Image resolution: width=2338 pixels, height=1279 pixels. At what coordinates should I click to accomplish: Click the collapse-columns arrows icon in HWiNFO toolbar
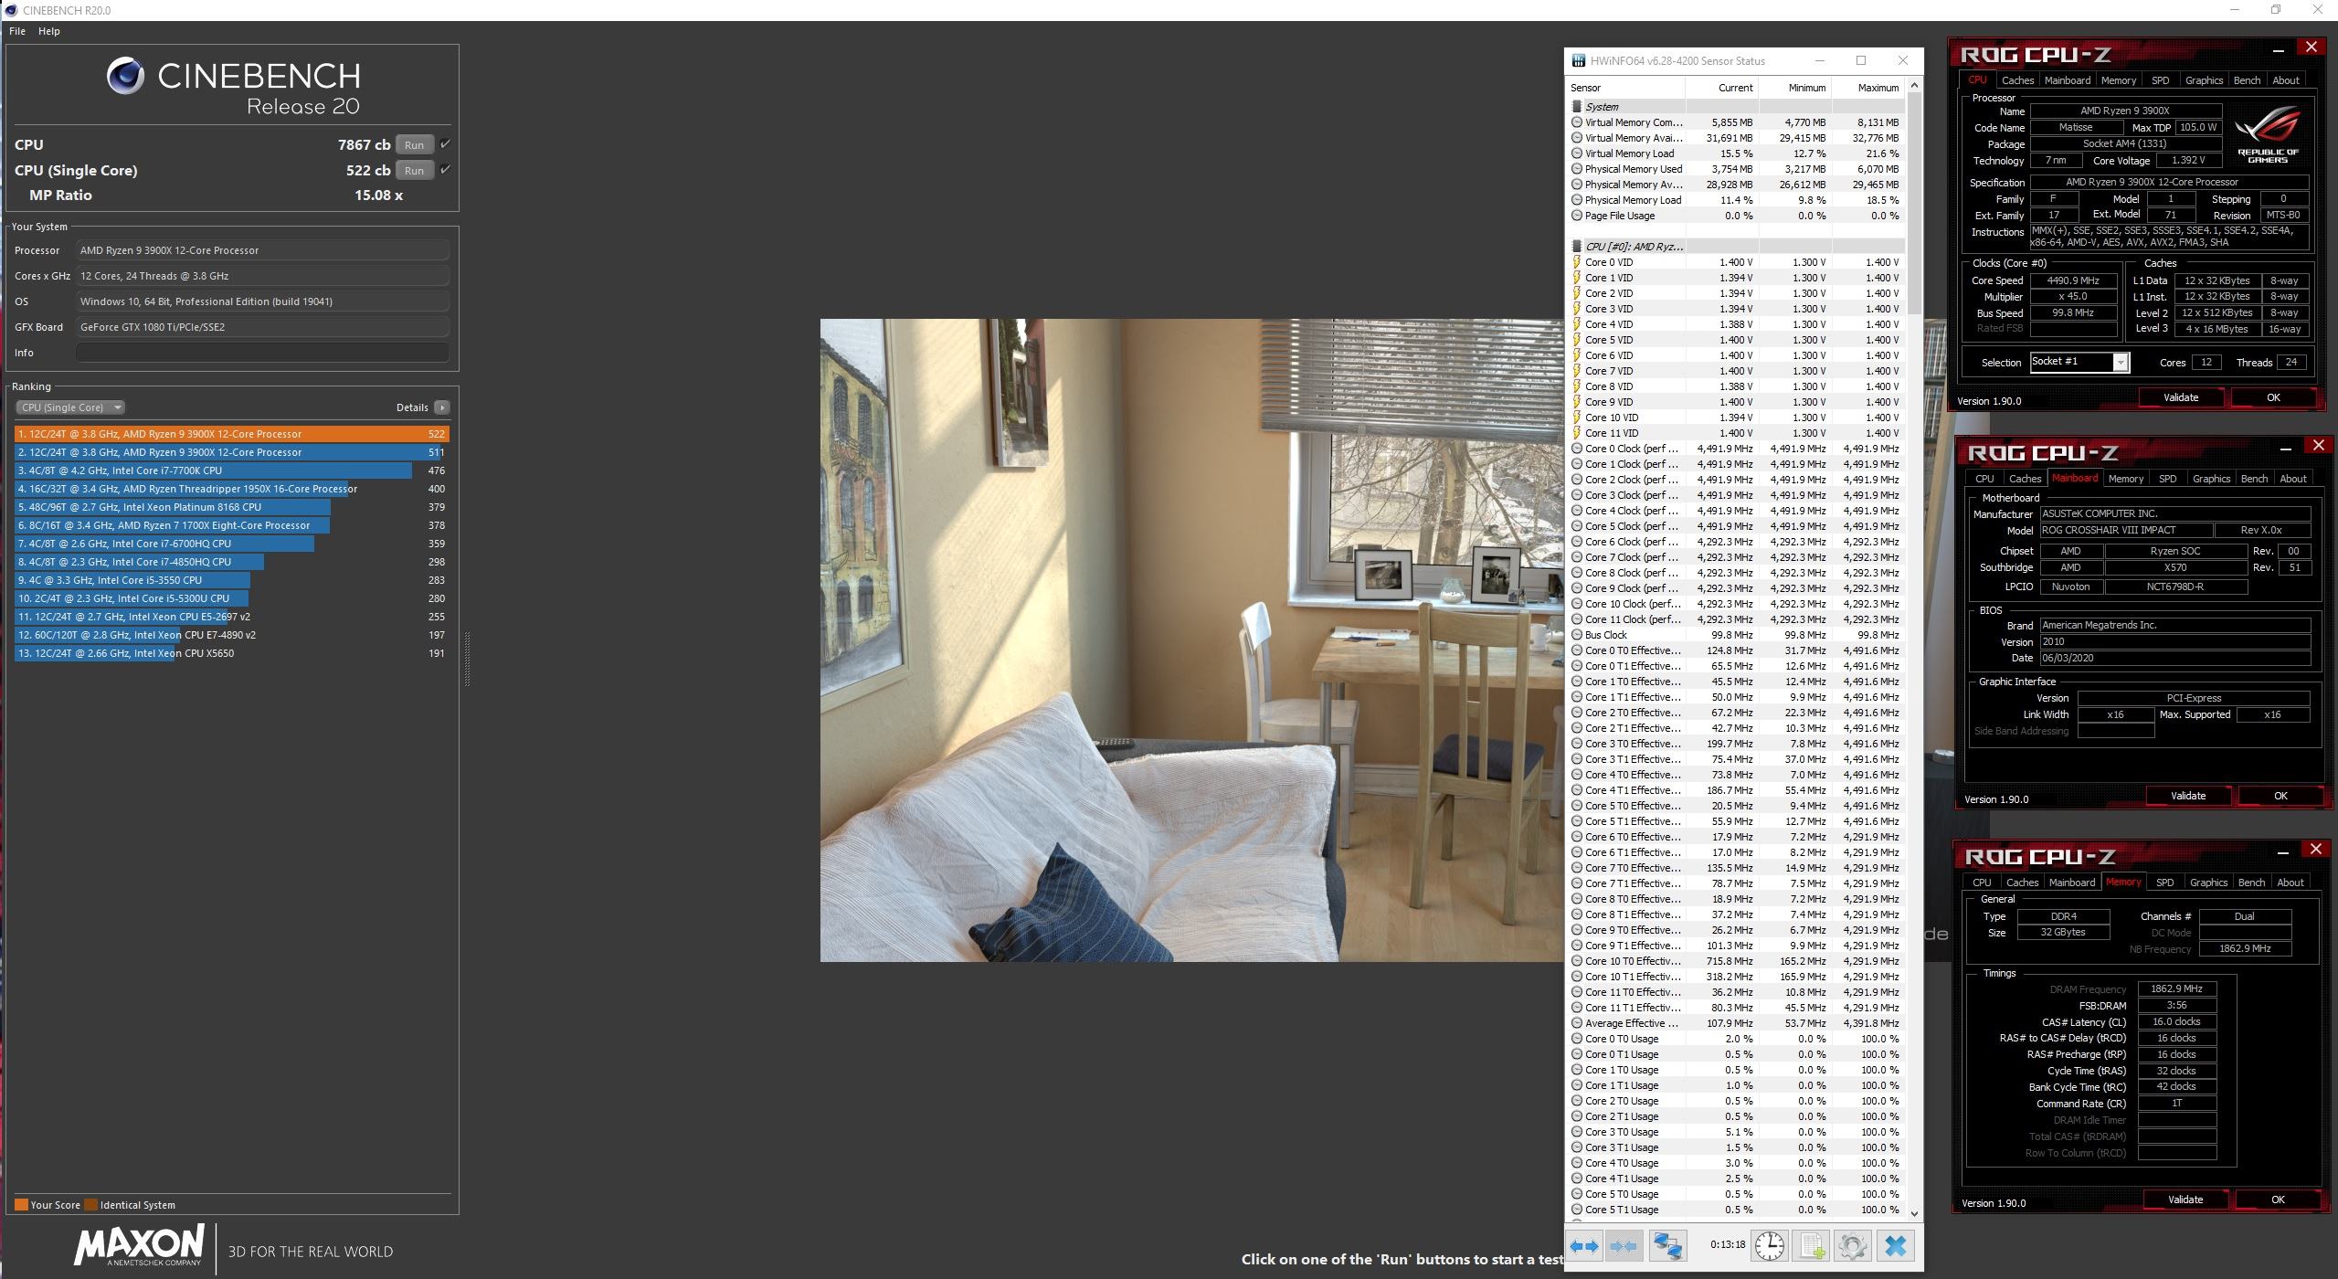point(1624,1245)
